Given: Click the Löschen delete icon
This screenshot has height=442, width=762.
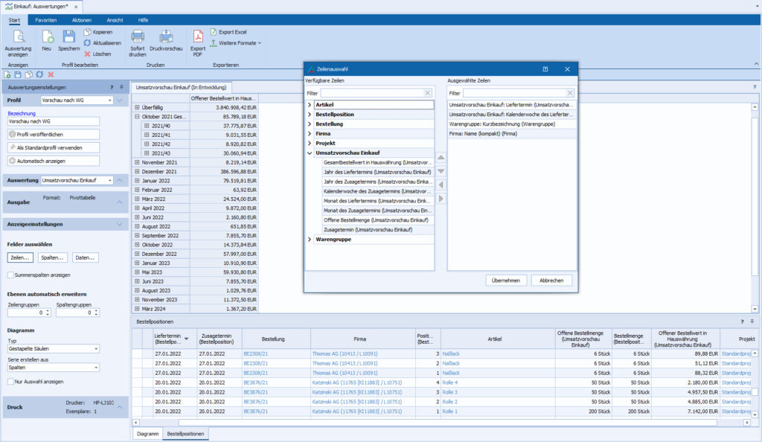Looking at the screenshot, I should tap(87, 54).
